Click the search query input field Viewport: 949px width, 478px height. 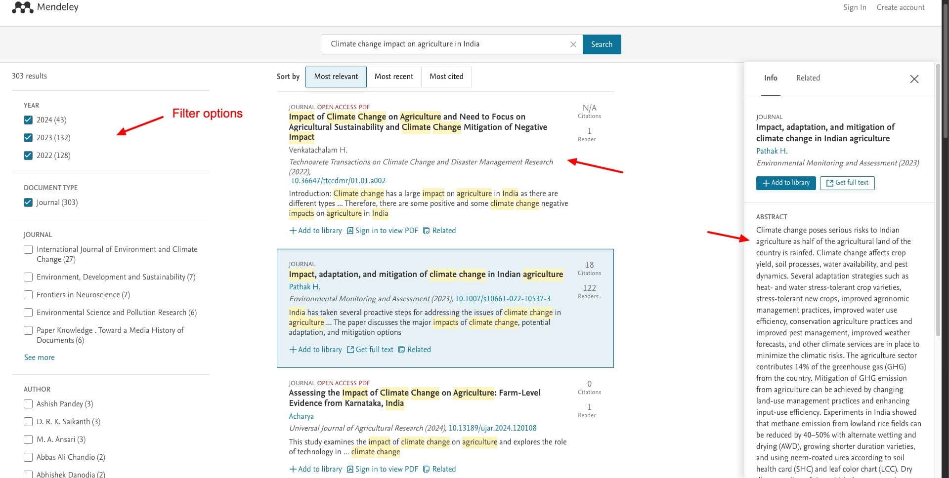tap(445, 44)
